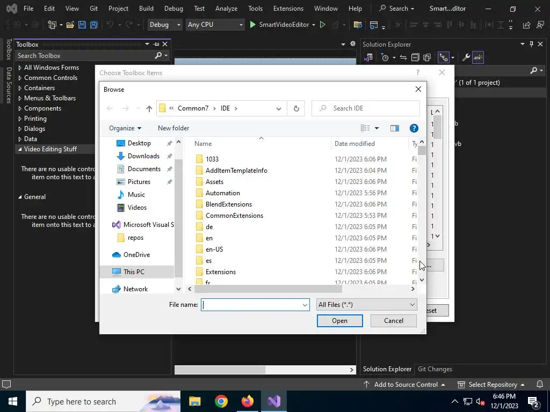Click the blue Help icon in Browse dialog

[414, 128]
